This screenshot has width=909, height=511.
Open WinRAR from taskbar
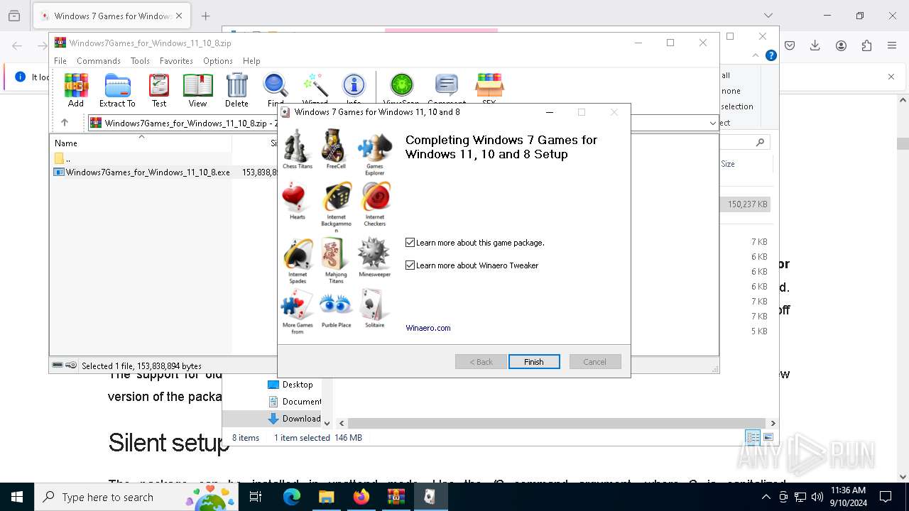click(396, 497)
